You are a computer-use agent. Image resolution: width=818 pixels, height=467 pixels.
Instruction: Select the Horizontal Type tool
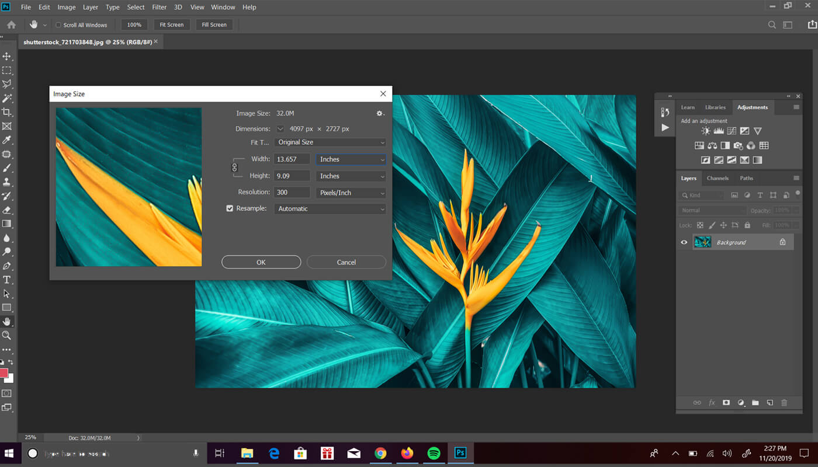[x=8, y=280]
